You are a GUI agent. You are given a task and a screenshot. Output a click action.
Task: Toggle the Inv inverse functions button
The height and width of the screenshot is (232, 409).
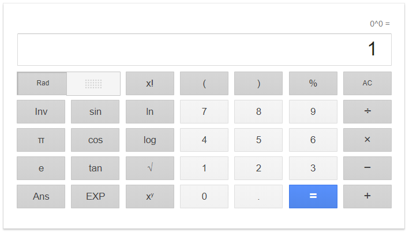coord(41,112)
